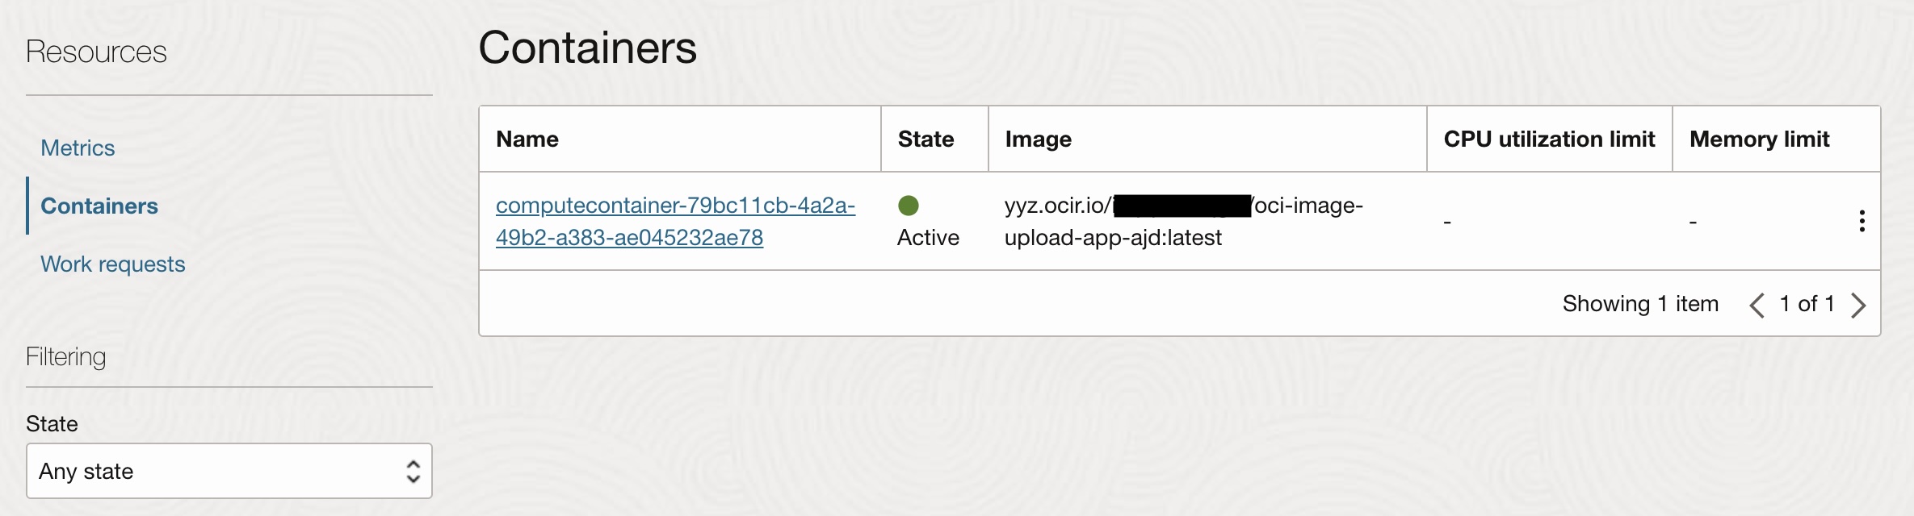Click the Name column header
The image size is (1914, 516).
(x=527, y=139)
